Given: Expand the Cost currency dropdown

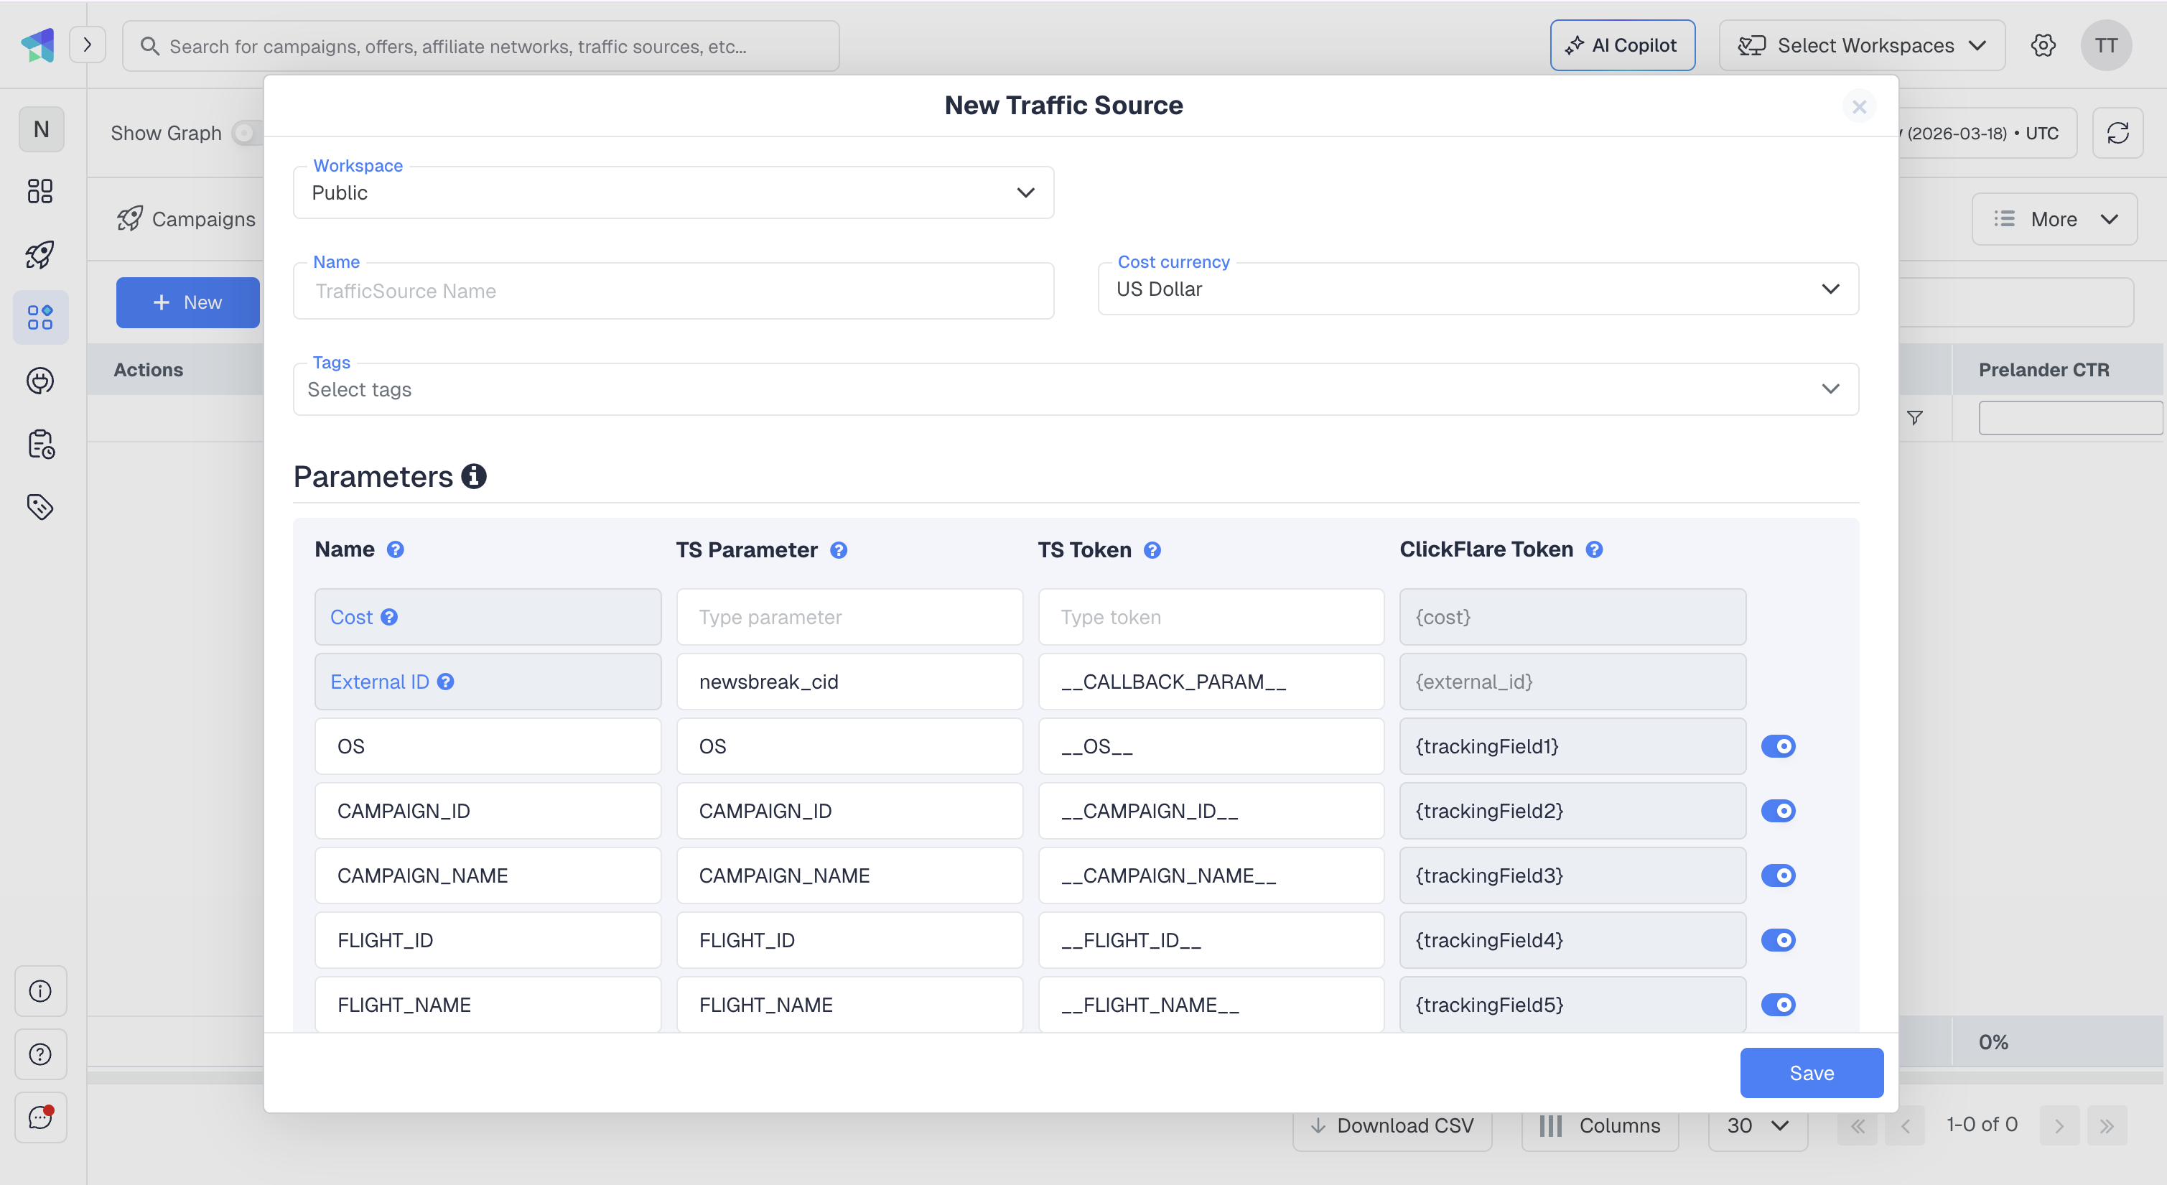Looking at the screenshot, I should (x=1478, y=289).
